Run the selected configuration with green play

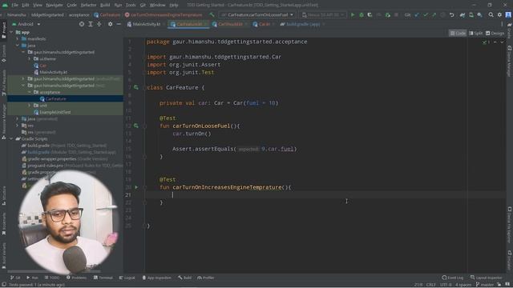tap(353, 14)
